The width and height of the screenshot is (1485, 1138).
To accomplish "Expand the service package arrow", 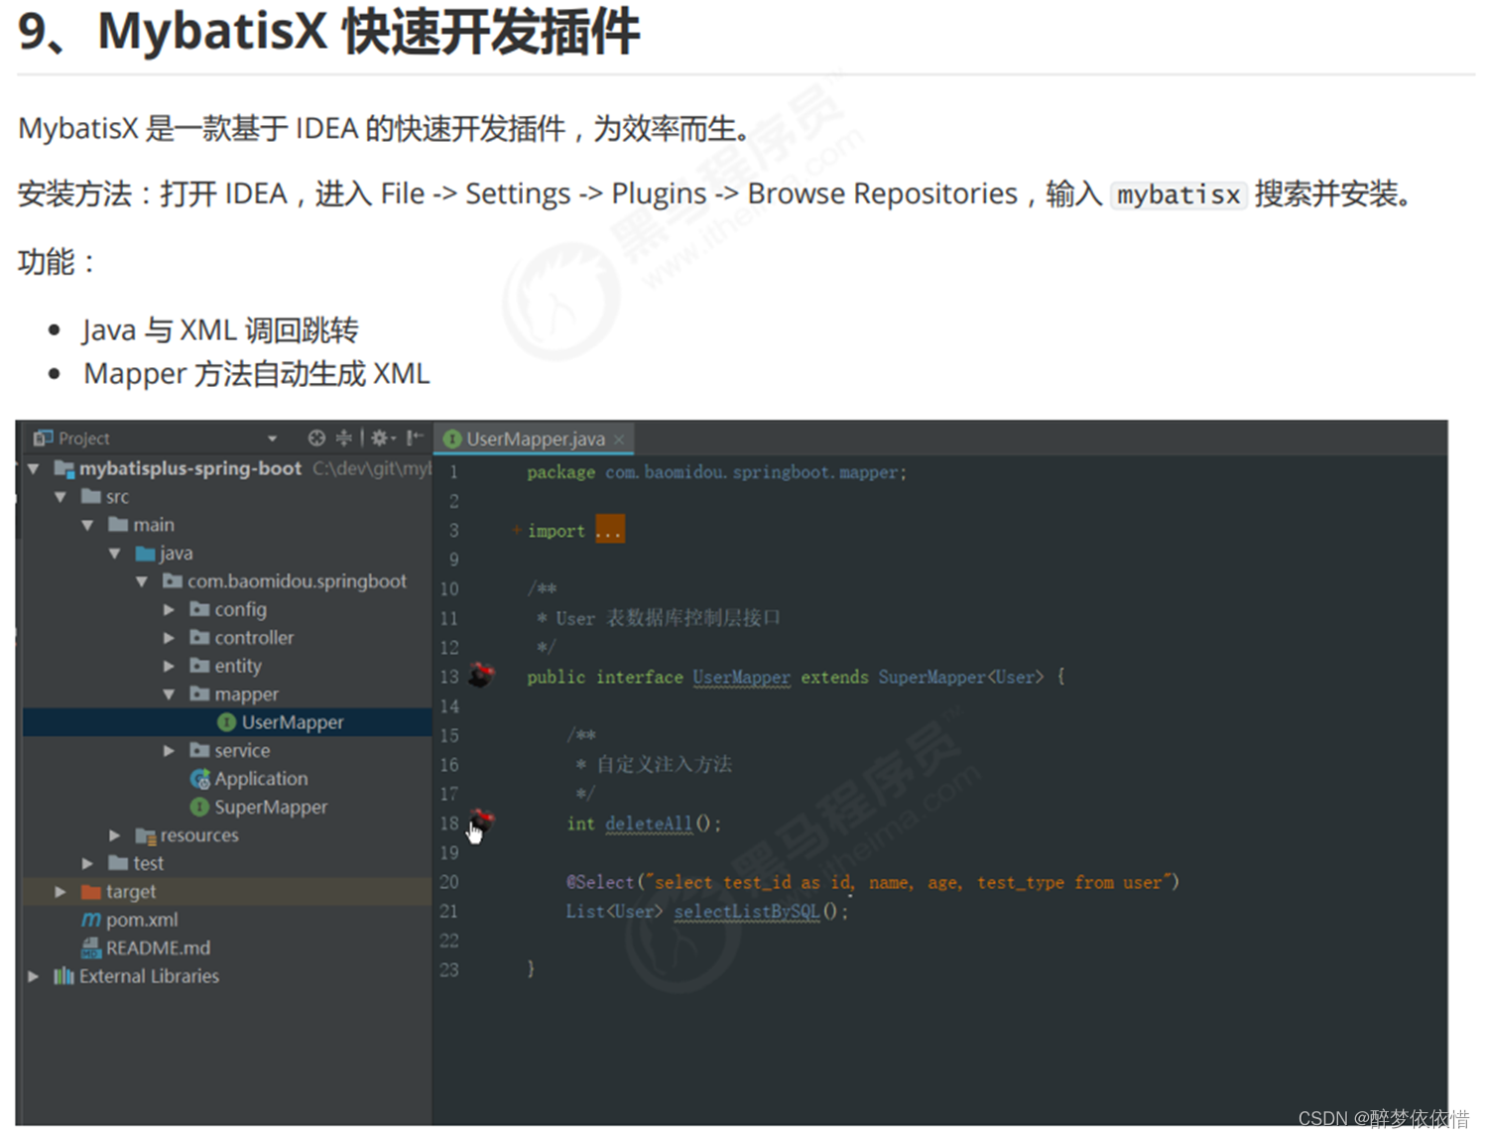I will (169, 751).
